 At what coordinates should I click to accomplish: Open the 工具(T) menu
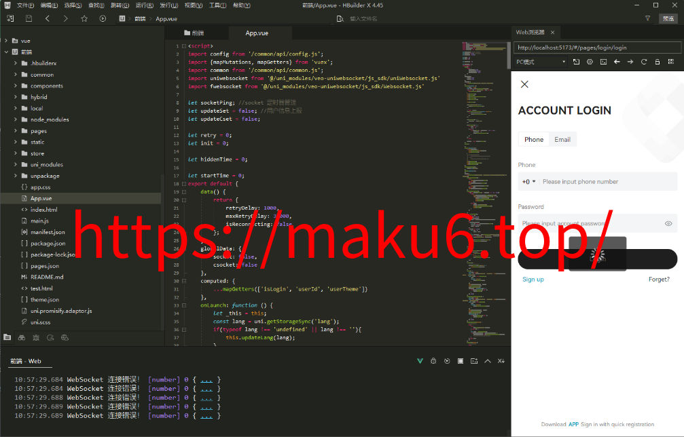click(217, 5)
